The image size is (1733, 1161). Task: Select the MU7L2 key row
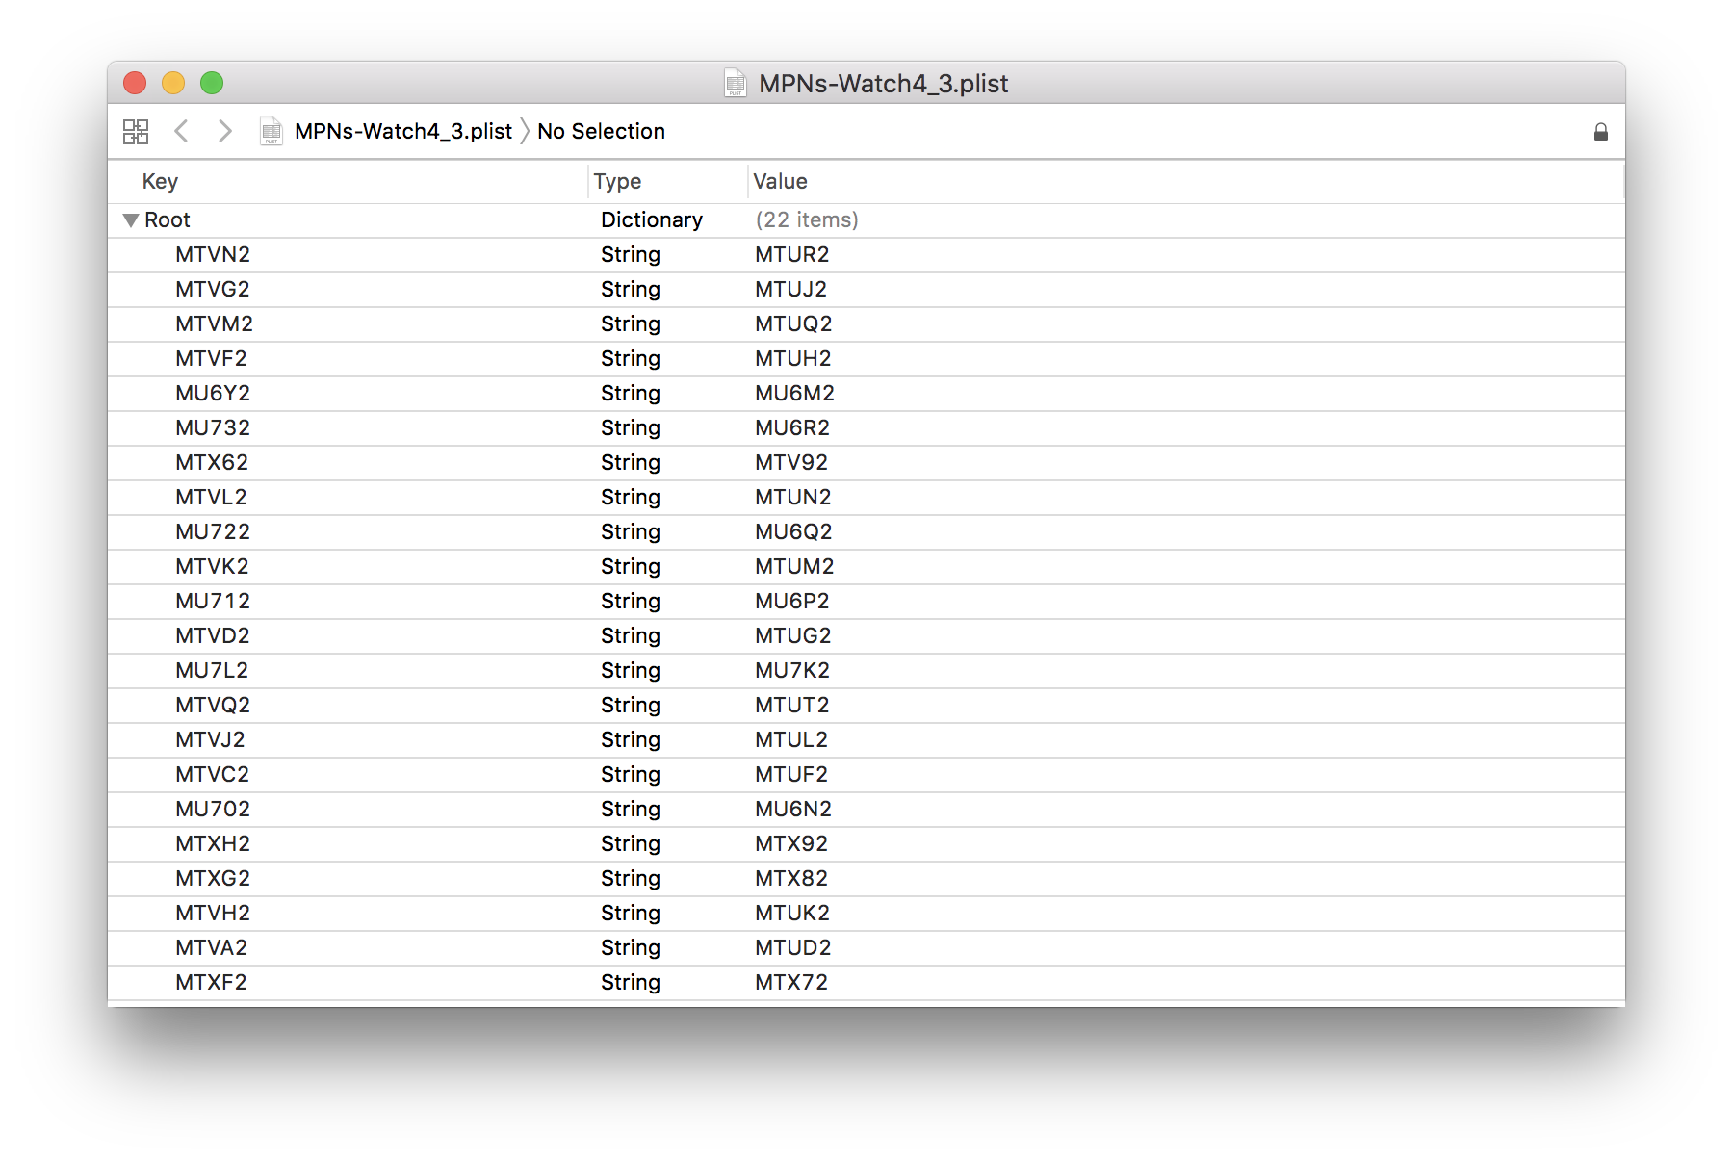pyautogui.click(x=212, y=671)
